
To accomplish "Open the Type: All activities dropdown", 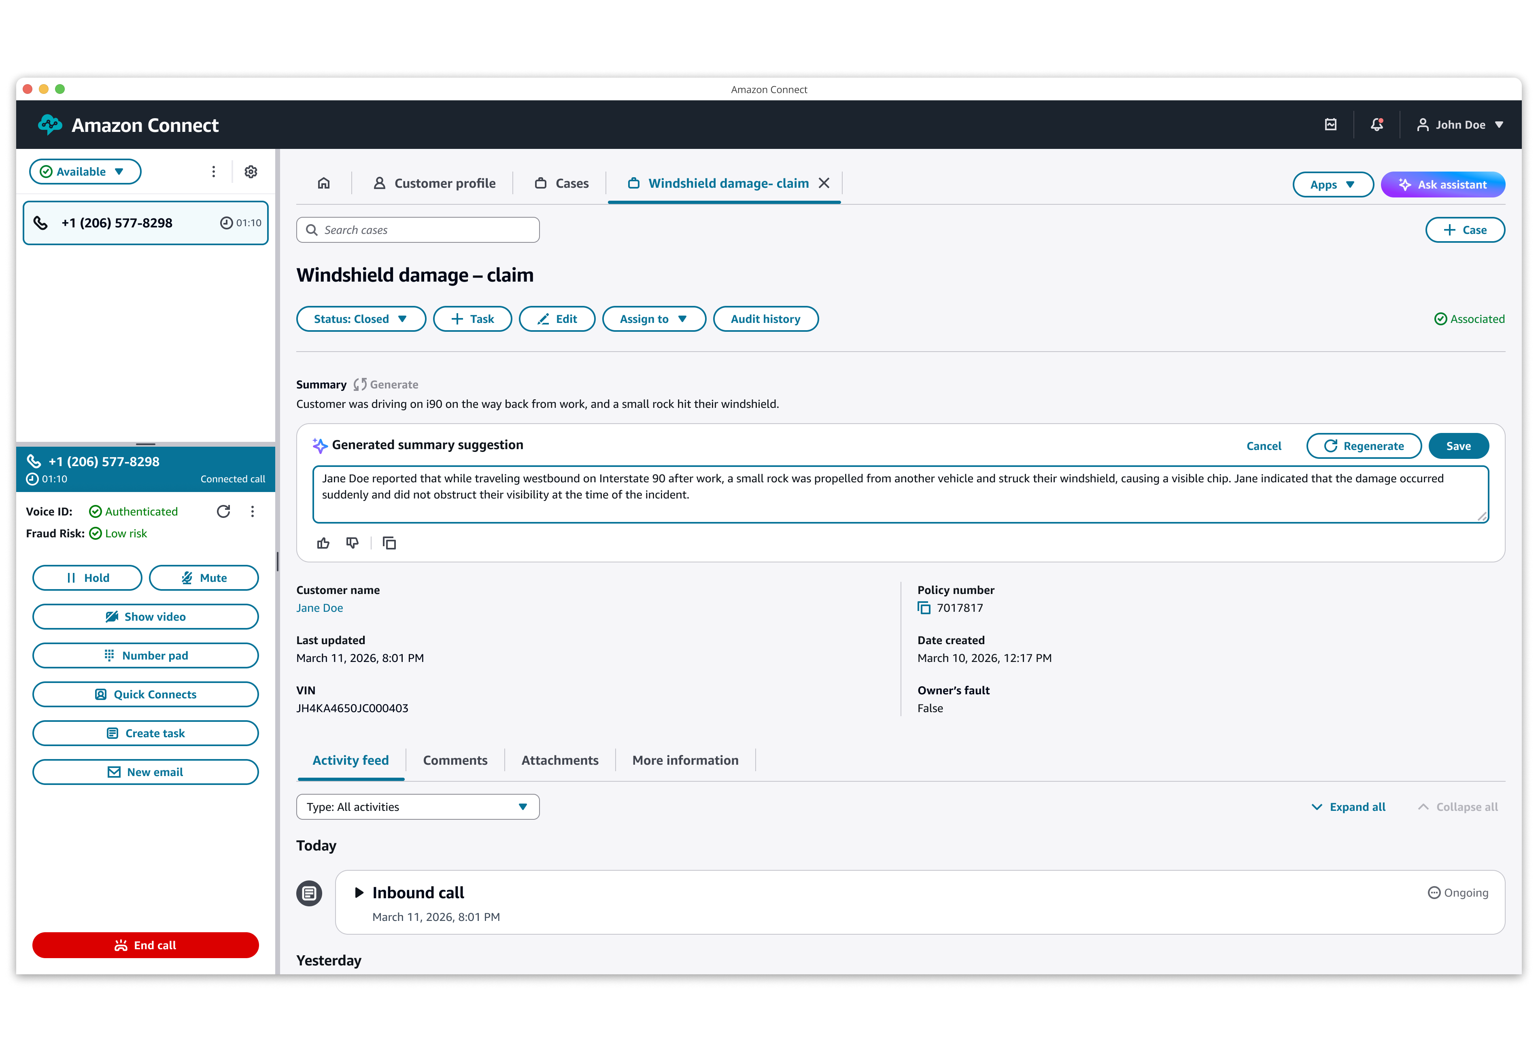I will pyautogui.click(x=418, y=806).
